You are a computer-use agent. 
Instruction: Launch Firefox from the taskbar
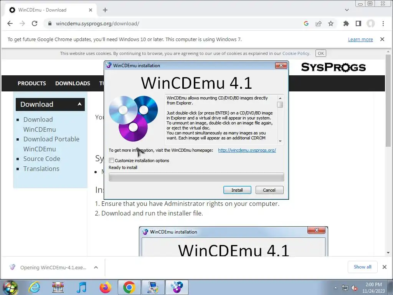point(105,287)
